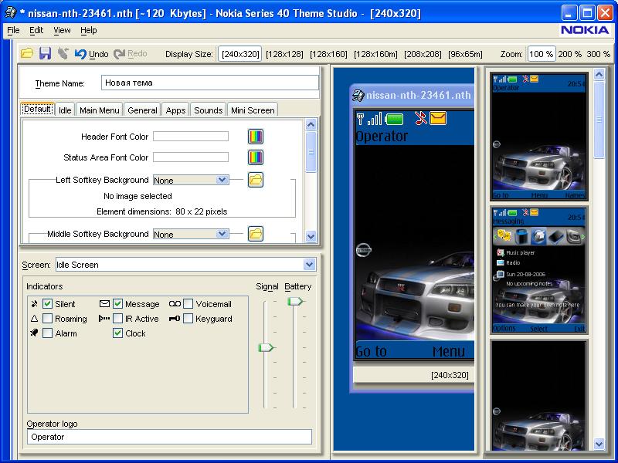Click the Message envelope indicator icon
618x463 pixels.
tap(104, 303)
